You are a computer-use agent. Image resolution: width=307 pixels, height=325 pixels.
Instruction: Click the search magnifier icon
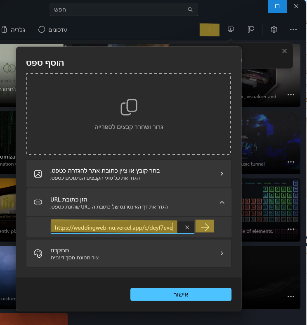190,9
